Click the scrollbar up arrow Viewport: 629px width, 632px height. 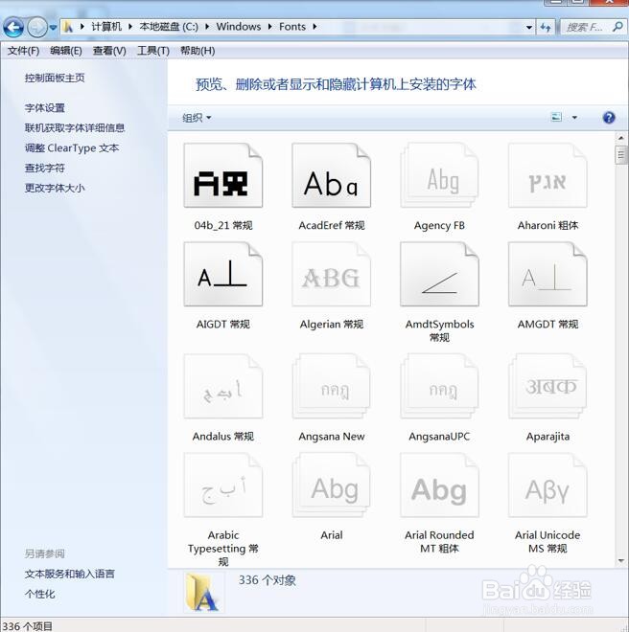click(x=621, y=138)
